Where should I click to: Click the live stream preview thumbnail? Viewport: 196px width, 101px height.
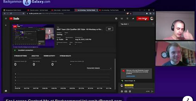pos(34,36)
